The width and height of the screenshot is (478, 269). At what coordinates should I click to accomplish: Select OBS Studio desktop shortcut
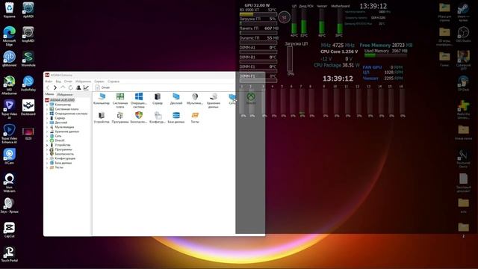pos(463,34)
